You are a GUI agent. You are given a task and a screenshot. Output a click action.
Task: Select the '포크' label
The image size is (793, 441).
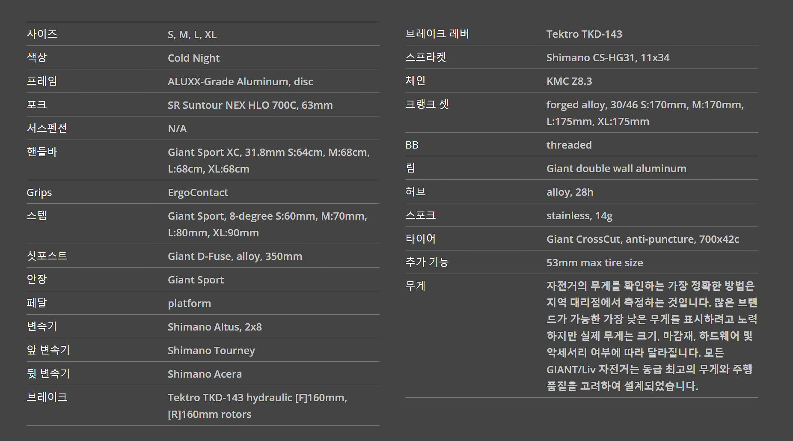tap(37, 105)
